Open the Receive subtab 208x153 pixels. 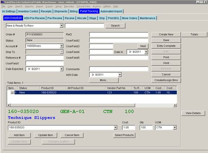pos(69,18)
